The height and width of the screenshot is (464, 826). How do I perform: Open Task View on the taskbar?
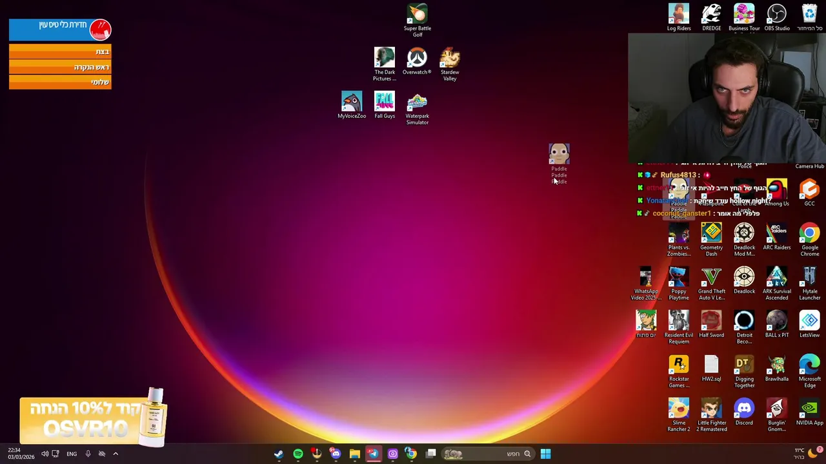[x=431, y=454]
